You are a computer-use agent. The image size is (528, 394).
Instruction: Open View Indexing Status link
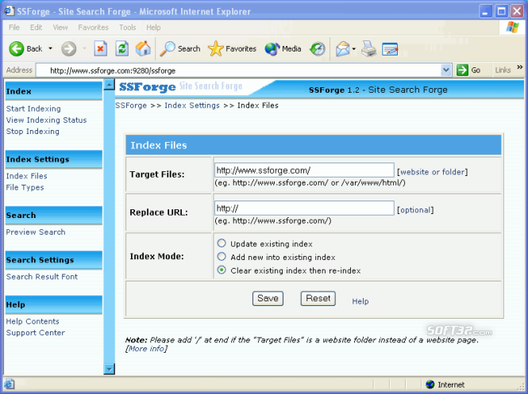46,120
